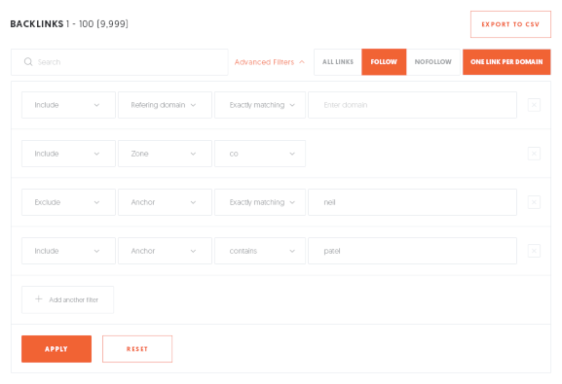Viewport: 562px width, 384px height.
Task: Click the anchor field containing patel
Action: [412, 251]
